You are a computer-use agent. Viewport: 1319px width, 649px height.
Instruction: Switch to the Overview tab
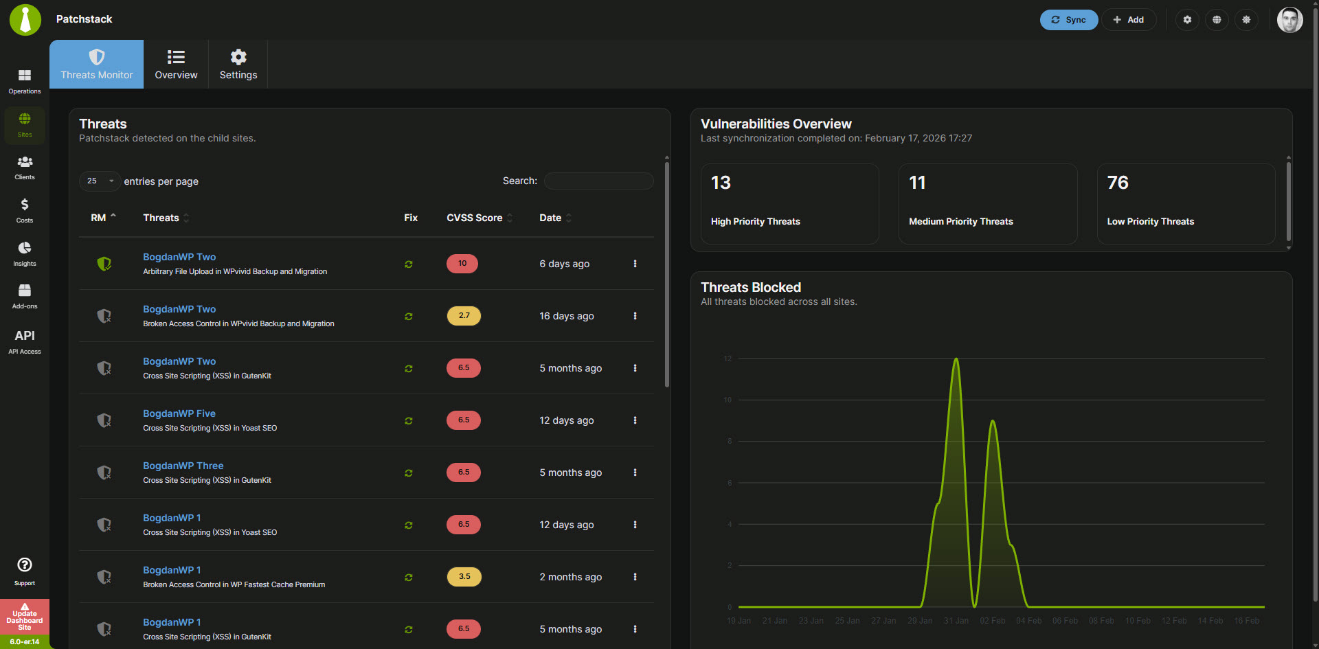tap(176, 65)
